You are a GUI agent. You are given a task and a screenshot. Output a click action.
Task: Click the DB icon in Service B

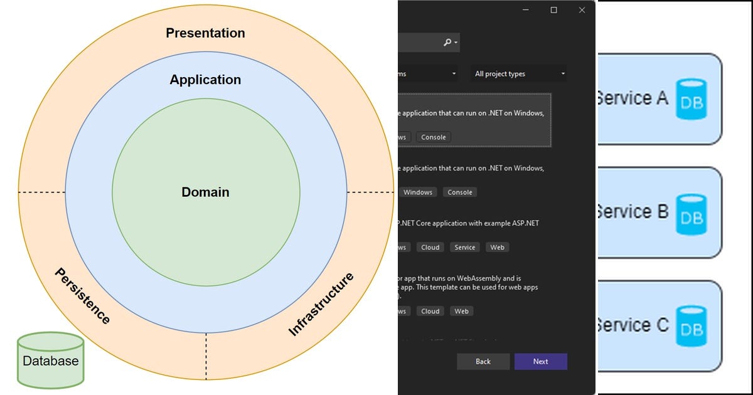pyautogui.click(x=692, y=211)
